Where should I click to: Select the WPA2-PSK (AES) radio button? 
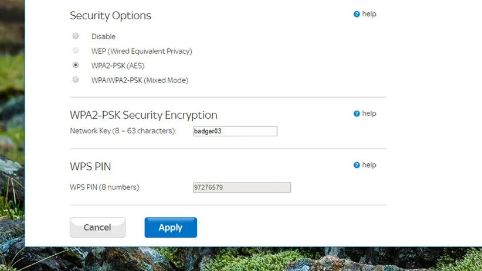point(76,65)
